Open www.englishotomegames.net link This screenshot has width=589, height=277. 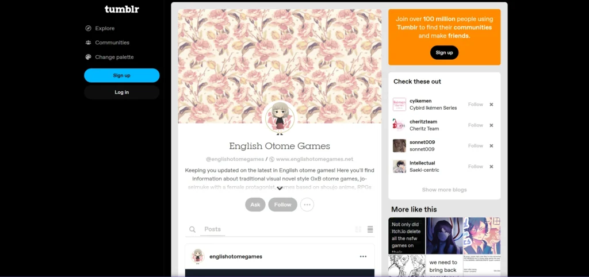[315, 159]
